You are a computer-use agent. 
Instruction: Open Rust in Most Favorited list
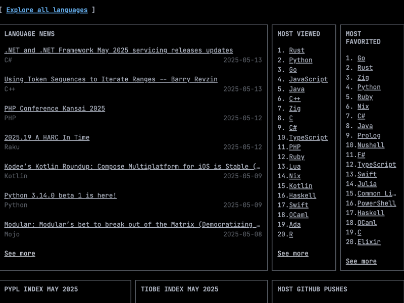(365, 68)
